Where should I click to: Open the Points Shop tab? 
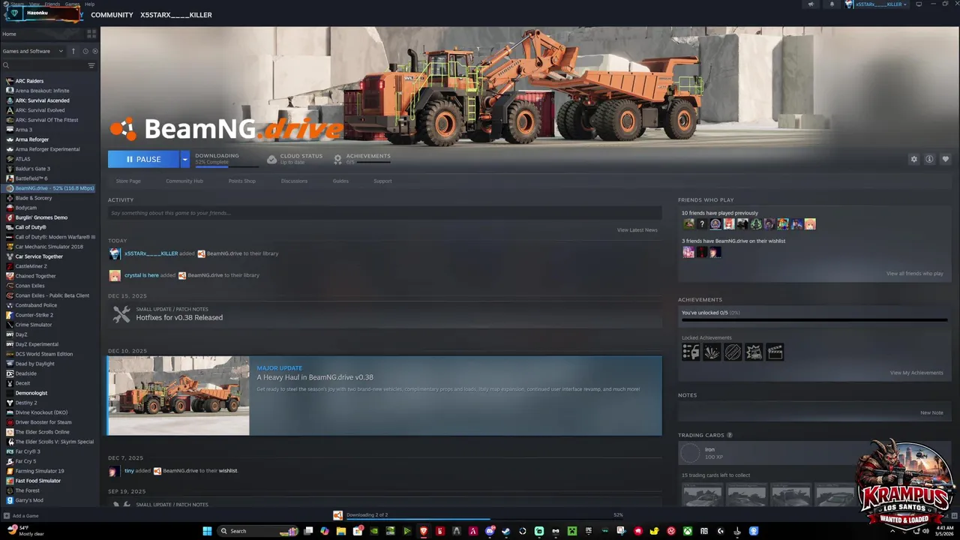tap(242, 181)
